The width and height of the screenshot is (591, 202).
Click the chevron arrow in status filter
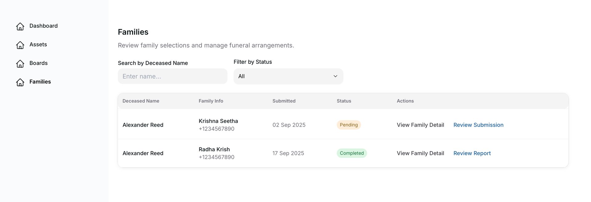335,76
